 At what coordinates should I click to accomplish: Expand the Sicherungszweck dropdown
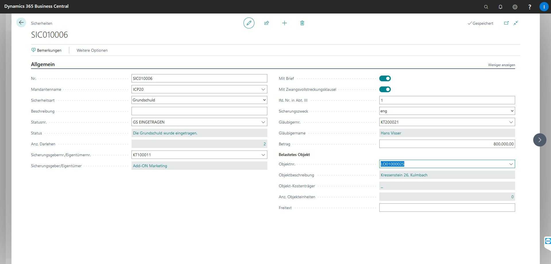(x=512, y=111)
